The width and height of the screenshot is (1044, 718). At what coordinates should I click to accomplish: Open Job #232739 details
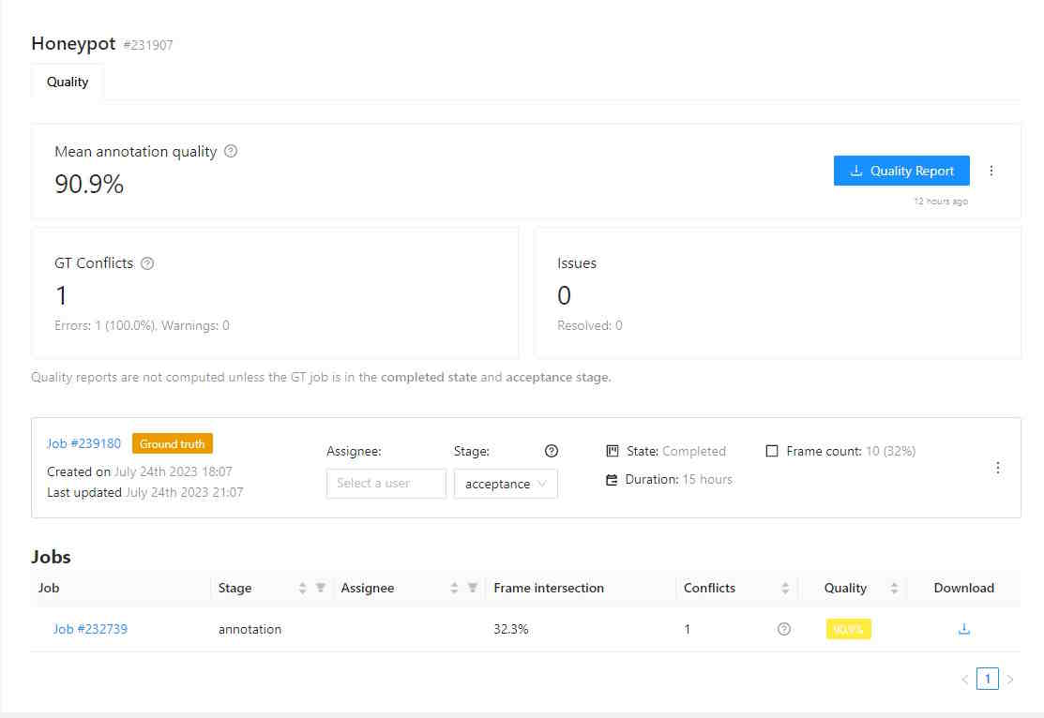click(90, 629)
